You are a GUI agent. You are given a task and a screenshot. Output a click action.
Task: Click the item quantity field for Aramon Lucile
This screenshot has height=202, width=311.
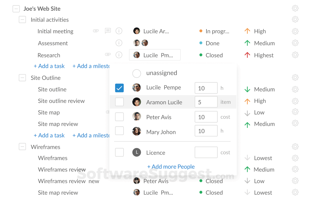click(x=206, y=102)
